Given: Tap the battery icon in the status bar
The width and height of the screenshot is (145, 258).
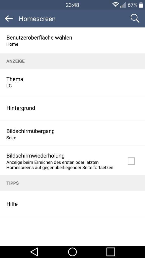Looking at the screenshot, I should coord(141,5).
